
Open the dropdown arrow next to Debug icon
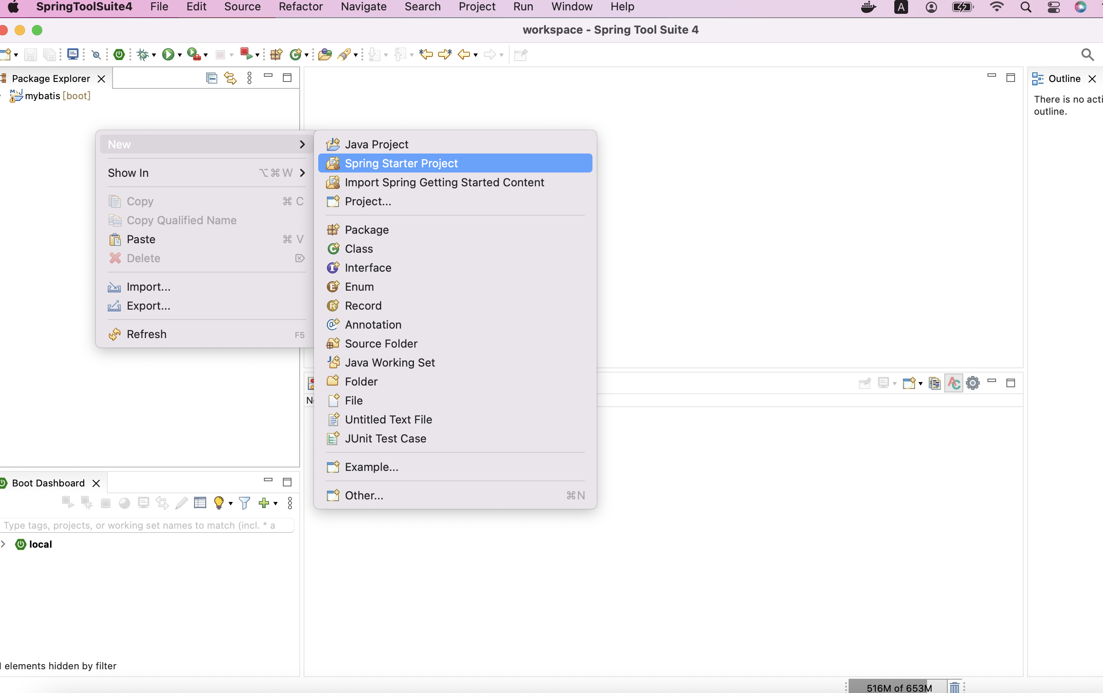coord(154,56)
